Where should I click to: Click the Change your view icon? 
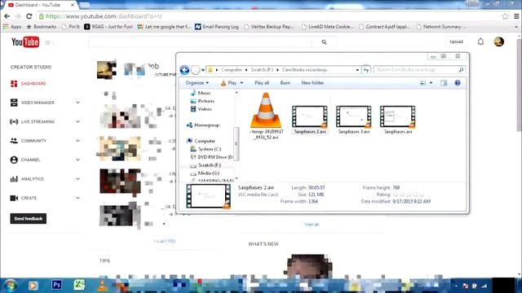tap(422, 83)
